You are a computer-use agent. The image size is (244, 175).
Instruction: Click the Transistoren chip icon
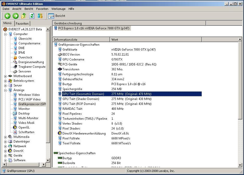[60, 69]
